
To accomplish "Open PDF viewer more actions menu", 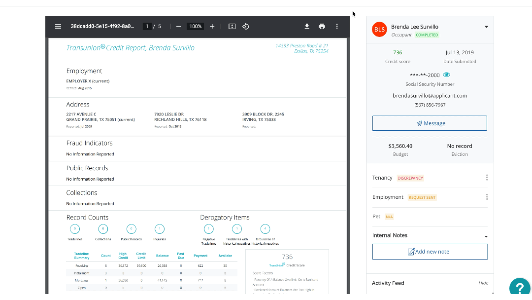I will pos(337,27).
